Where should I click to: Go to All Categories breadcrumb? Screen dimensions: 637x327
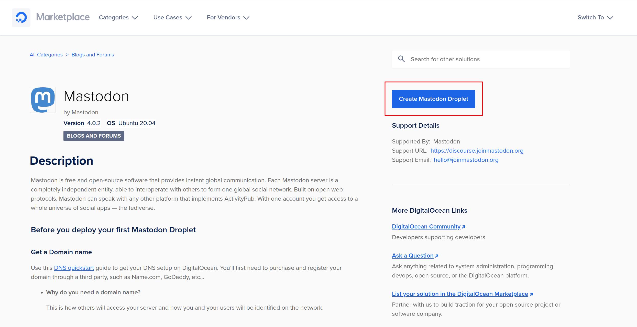click(46, 55)
